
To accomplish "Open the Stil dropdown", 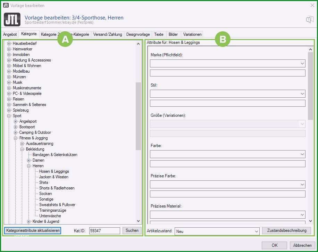I will [227, 94].
